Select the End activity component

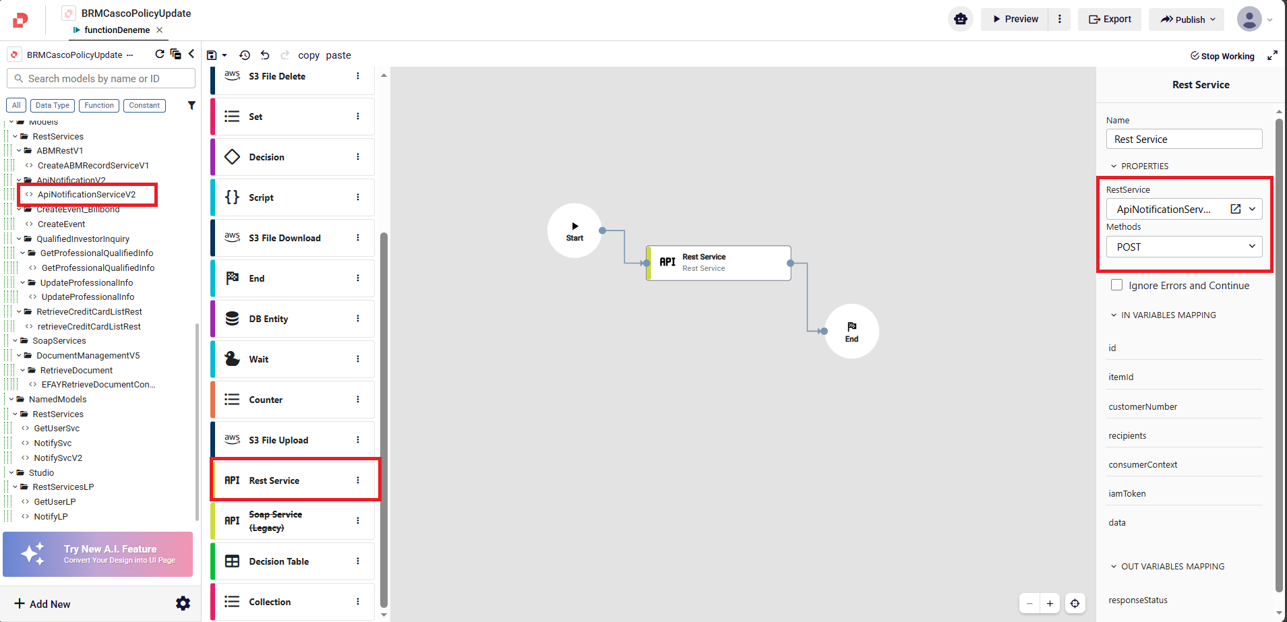click(293, 278)
